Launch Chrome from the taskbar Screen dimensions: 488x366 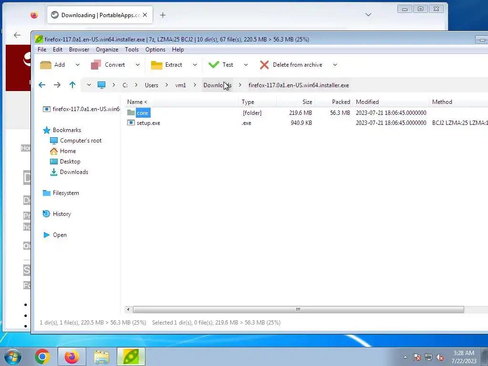click(42, 356)
